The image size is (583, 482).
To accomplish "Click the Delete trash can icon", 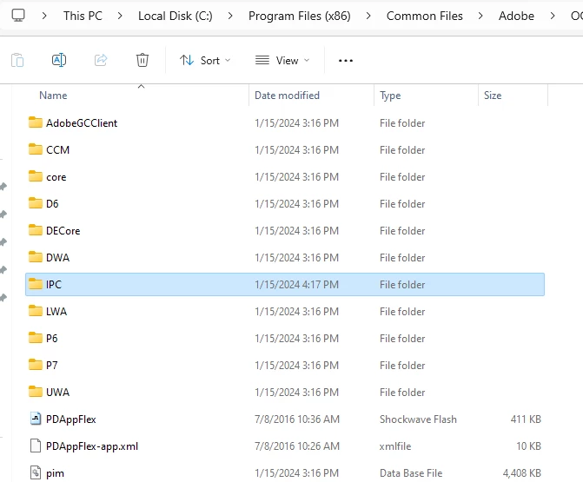I will click(x=142, y=60).
